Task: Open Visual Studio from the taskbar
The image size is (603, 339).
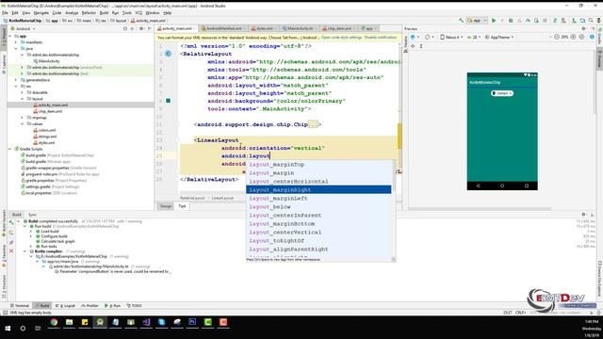Action: pyautogui.click(x=146, y=322)
